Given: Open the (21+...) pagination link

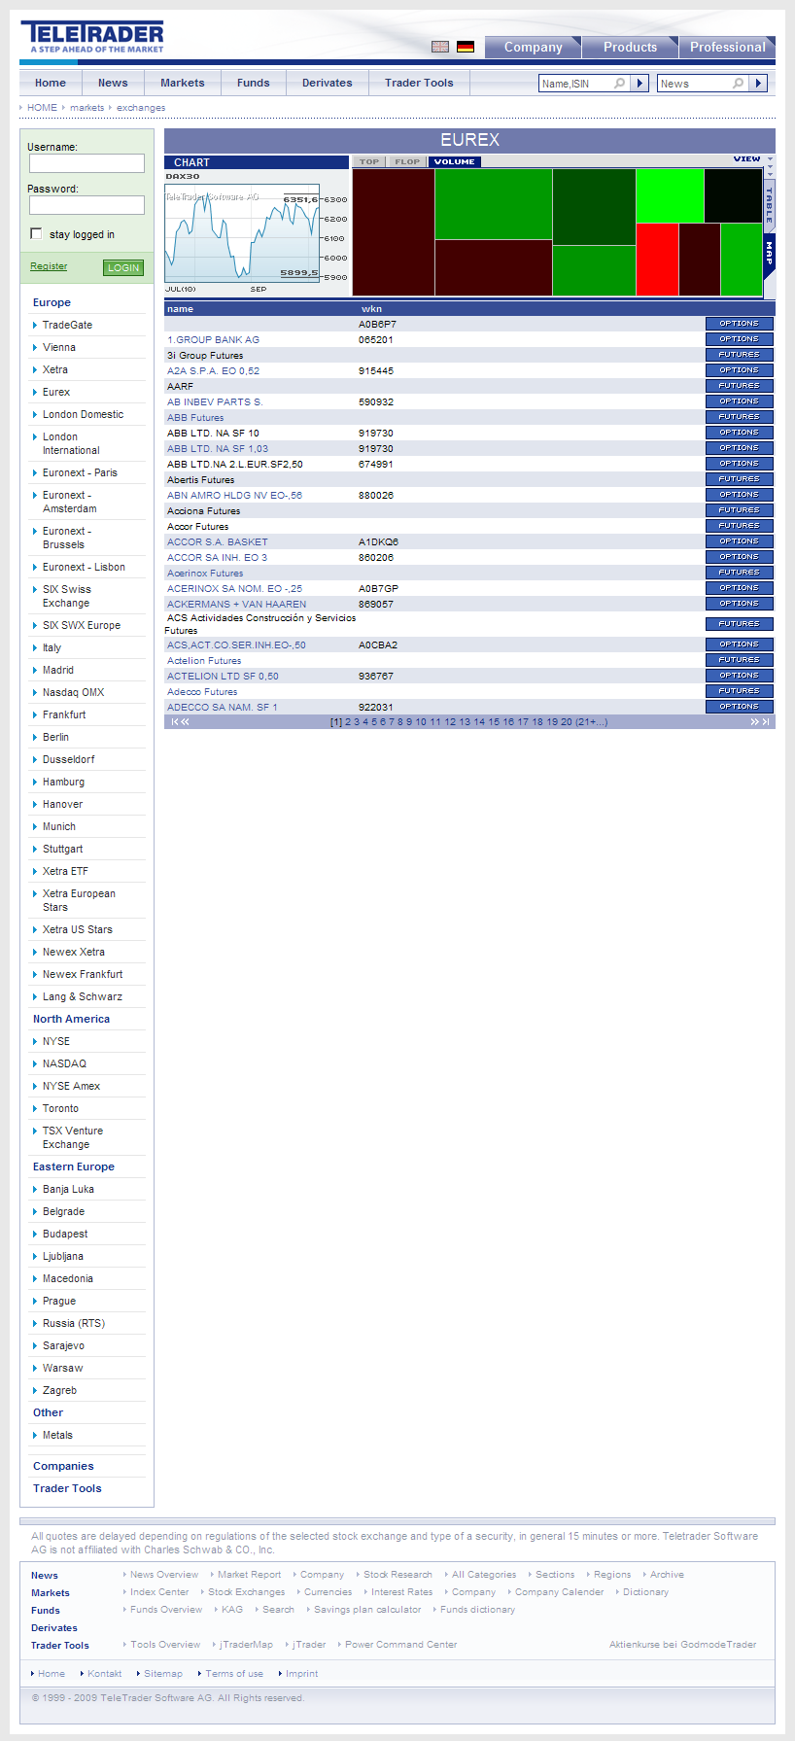Looking at the screenshot, I should click(592, 722).
